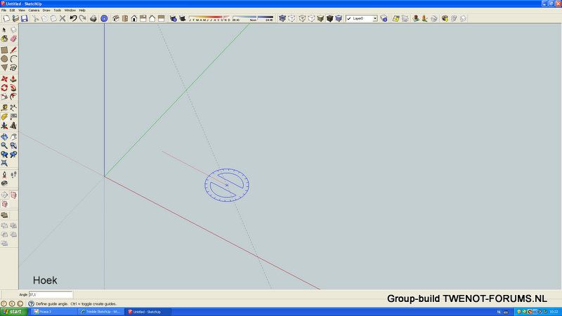562x316 pixels.
Task: Open the Draw menu
Action: [x=46, y=11]
